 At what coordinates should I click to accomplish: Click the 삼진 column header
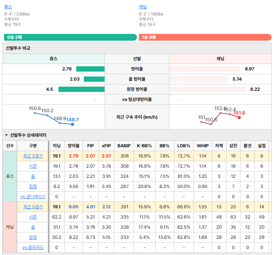(x=233, y=146)
